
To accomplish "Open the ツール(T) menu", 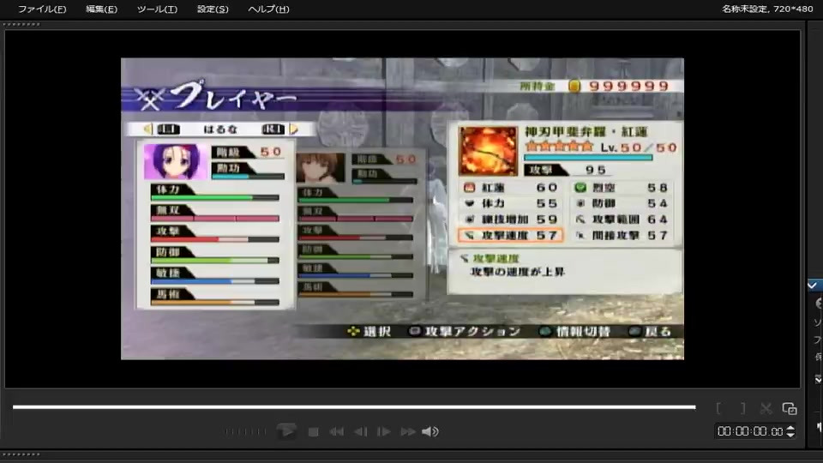I will pyautogui.click(x=157, y=9).
